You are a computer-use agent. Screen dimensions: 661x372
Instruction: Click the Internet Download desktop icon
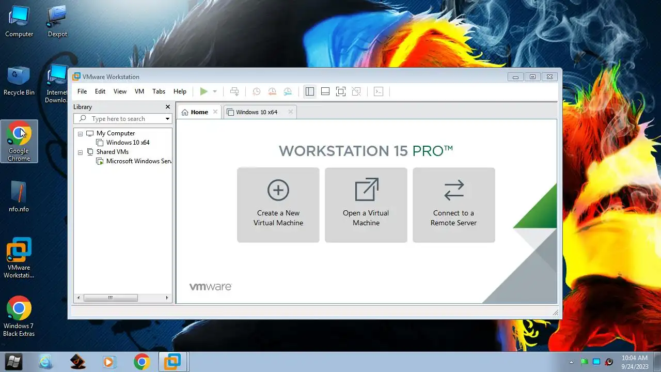57,83
